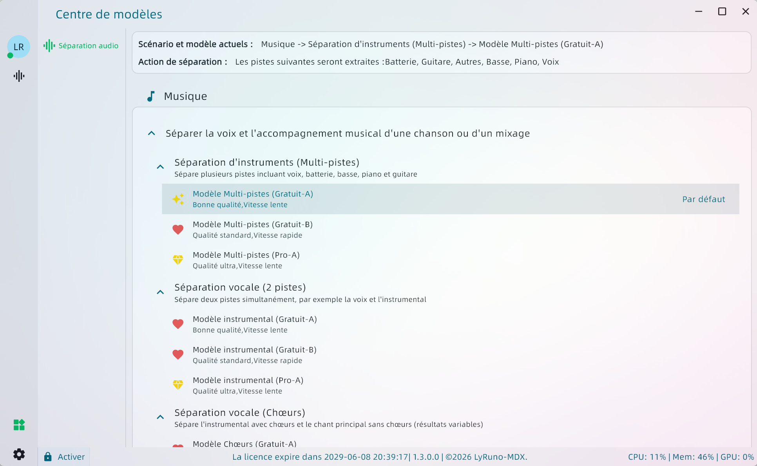The width and height of the screenshot is (757, 466).
Task: Open the model center grid icon
Action: pos(19,425)
